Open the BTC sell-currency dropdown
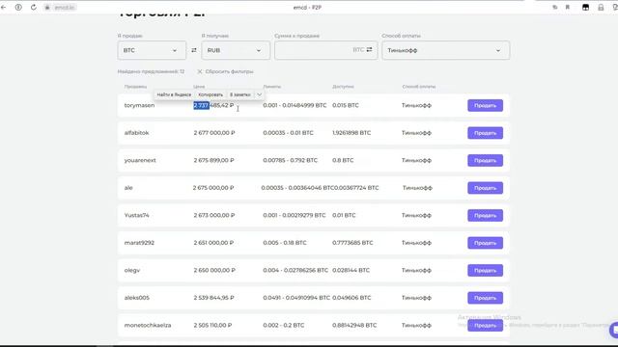 click(x=152, y=50)
